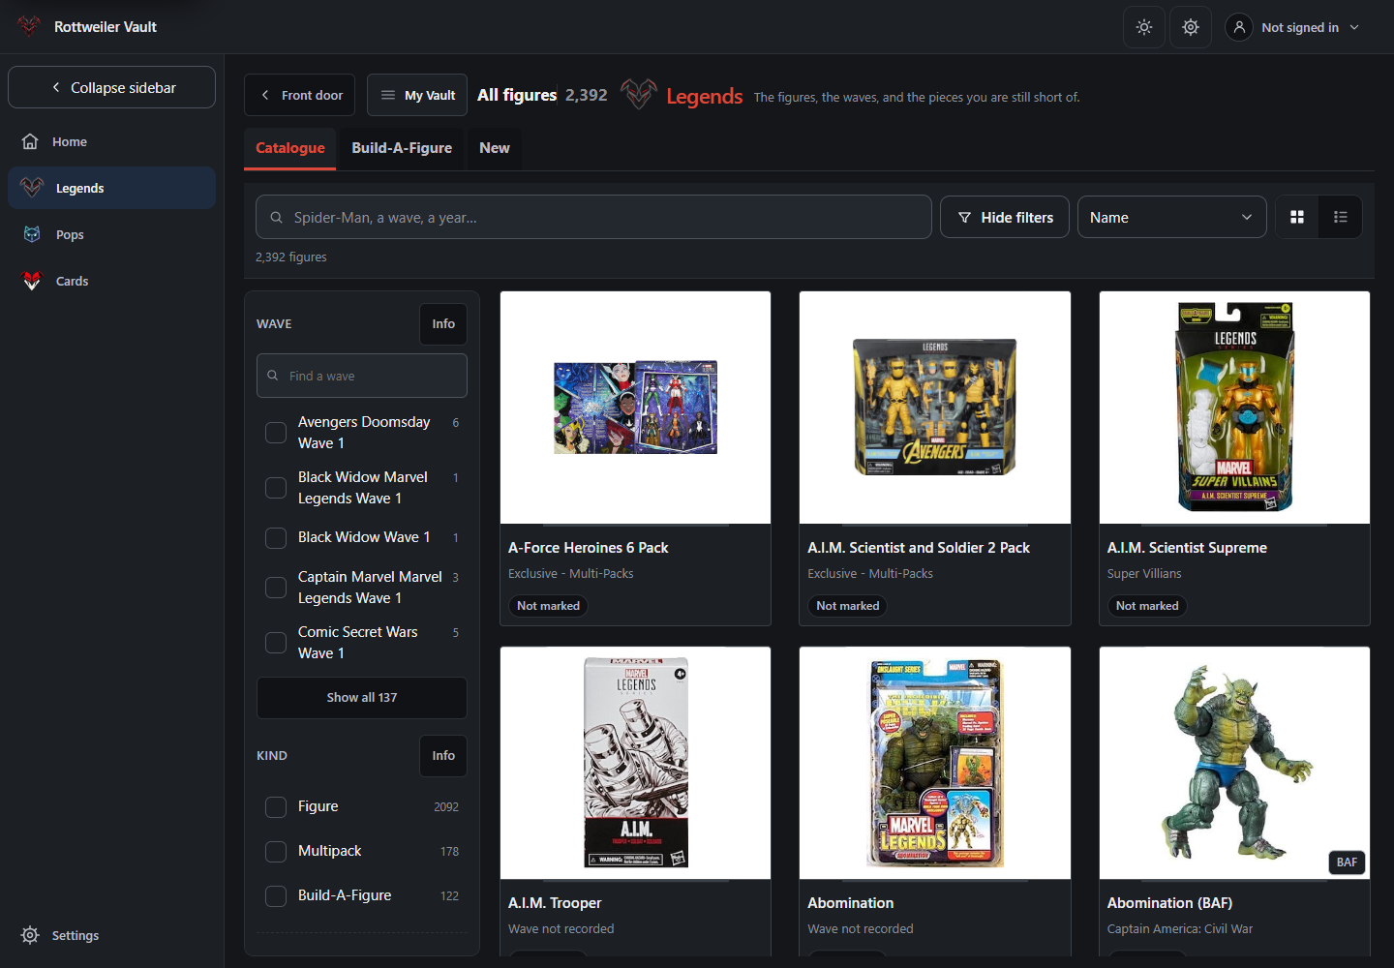Switch to the Catalogue tab
The image size is (1394, 968).
click(290, 148)
